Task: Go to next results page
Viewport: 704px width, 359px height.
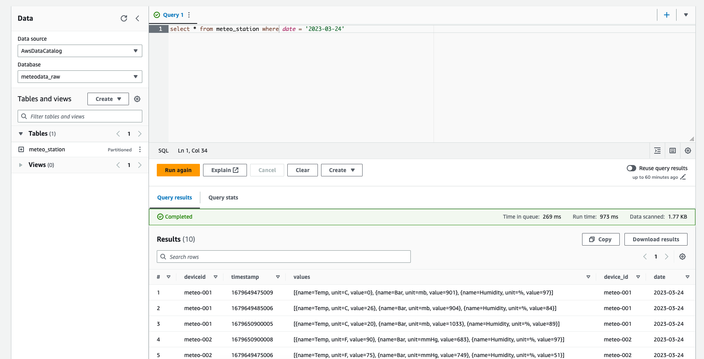Action: pos(666,257)
